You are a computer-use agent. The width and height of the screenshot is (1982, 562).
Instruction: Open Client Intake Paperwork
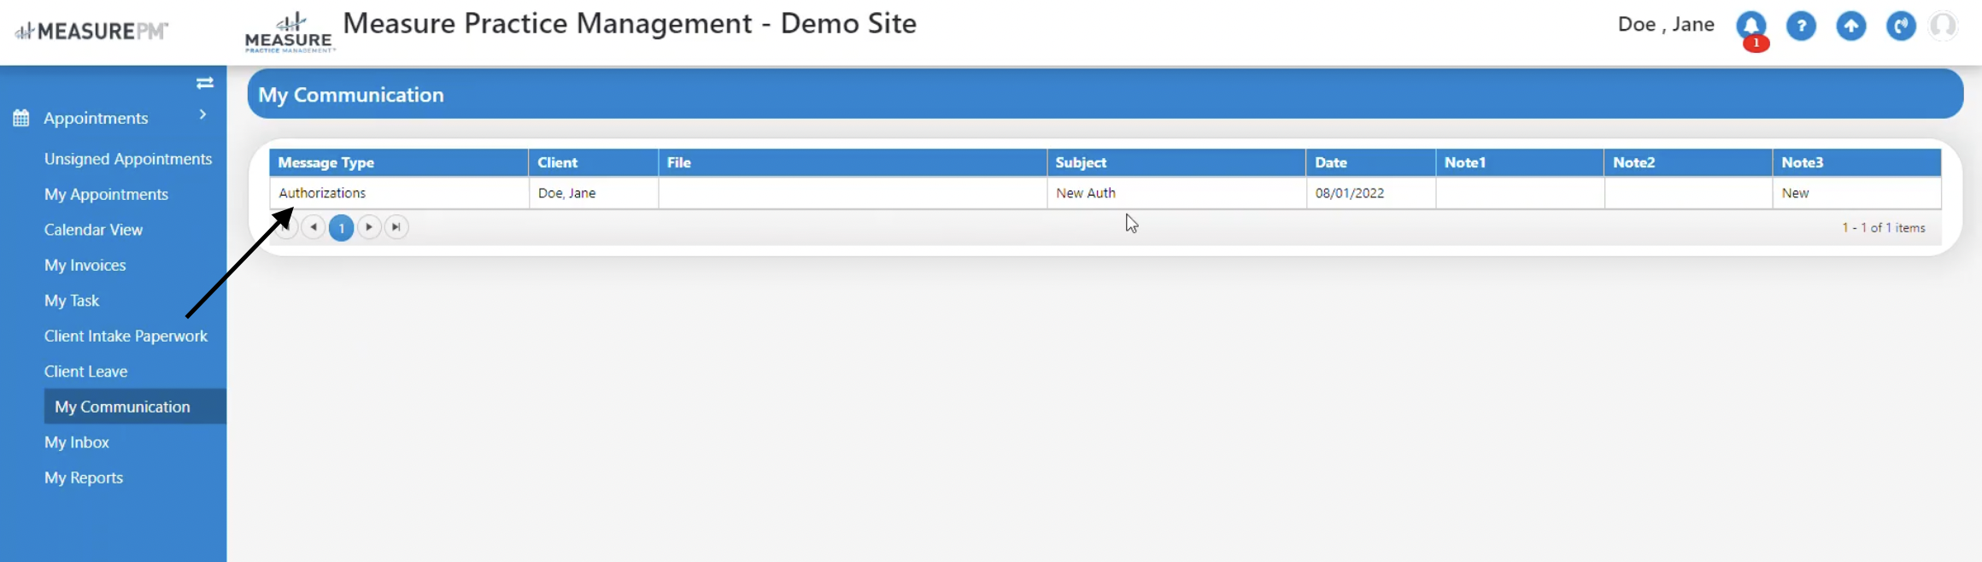click(126, 337)
